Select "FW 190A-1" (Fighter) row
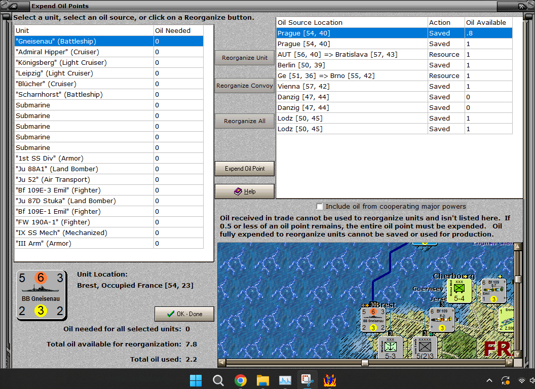 click(x=109, y=222)
